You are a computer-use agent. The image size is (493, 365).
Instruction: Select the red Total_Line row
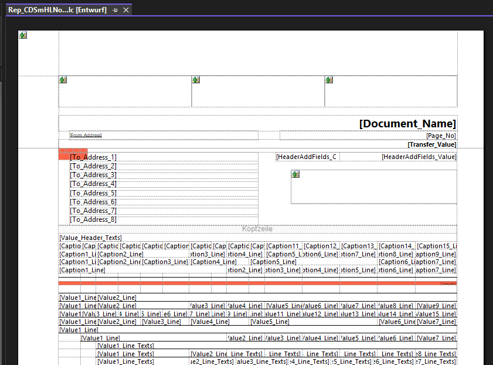click(x=258, y=283)
